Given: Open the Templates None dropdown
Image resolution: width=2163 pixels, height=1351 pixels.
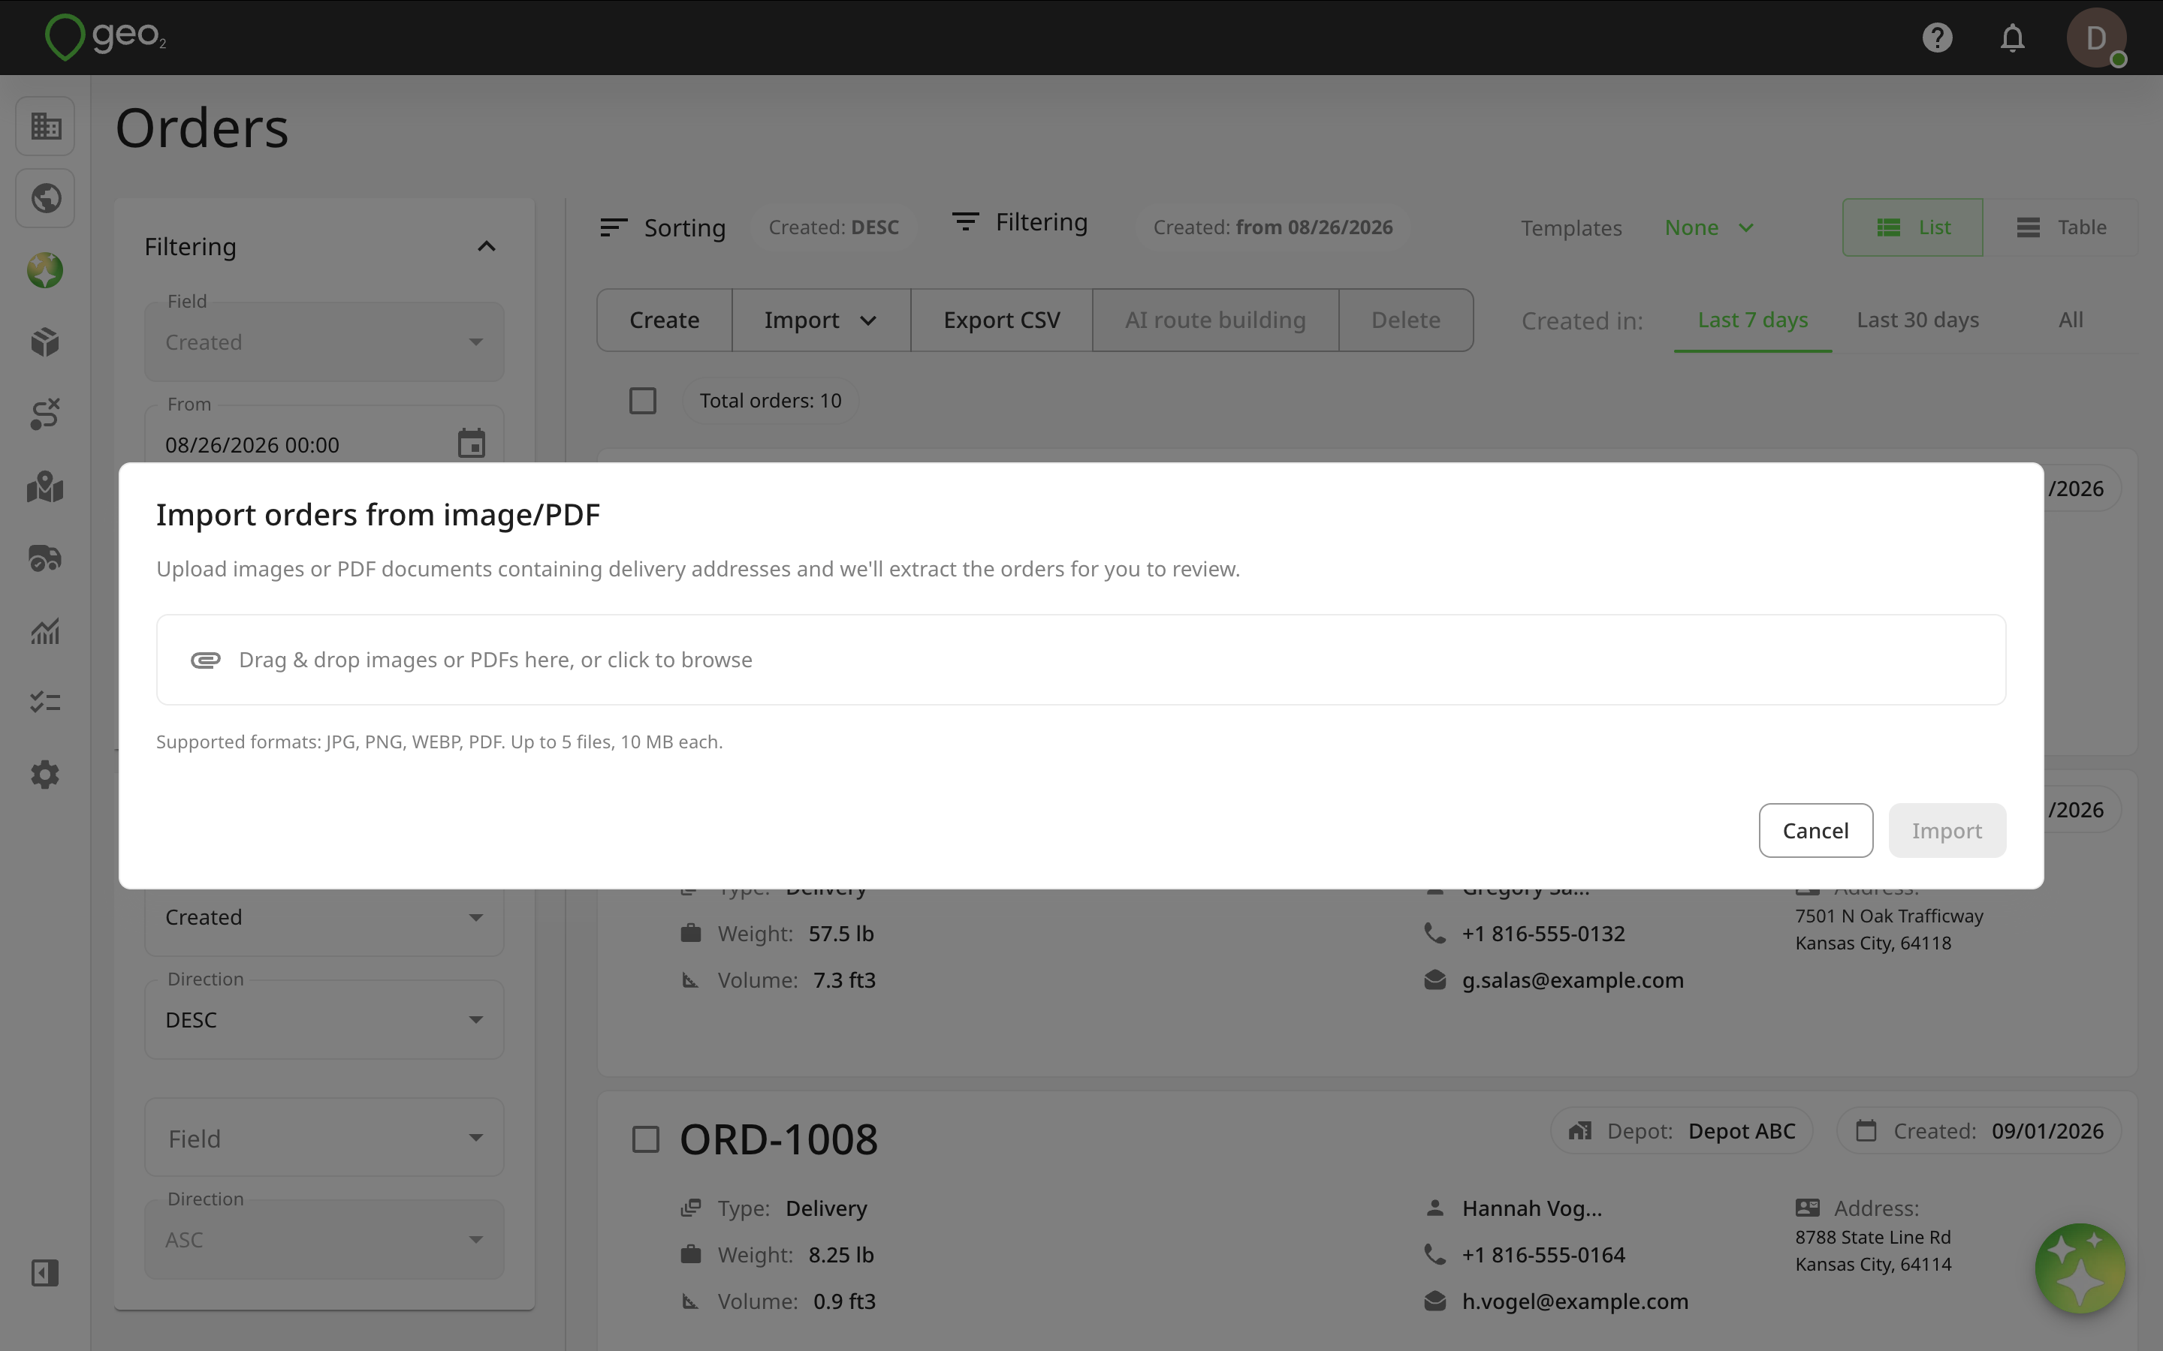Looking at the screenshot, I should point(1709,228).
